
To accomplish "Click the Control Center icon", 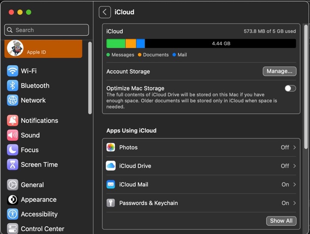I will coord(12,229).
